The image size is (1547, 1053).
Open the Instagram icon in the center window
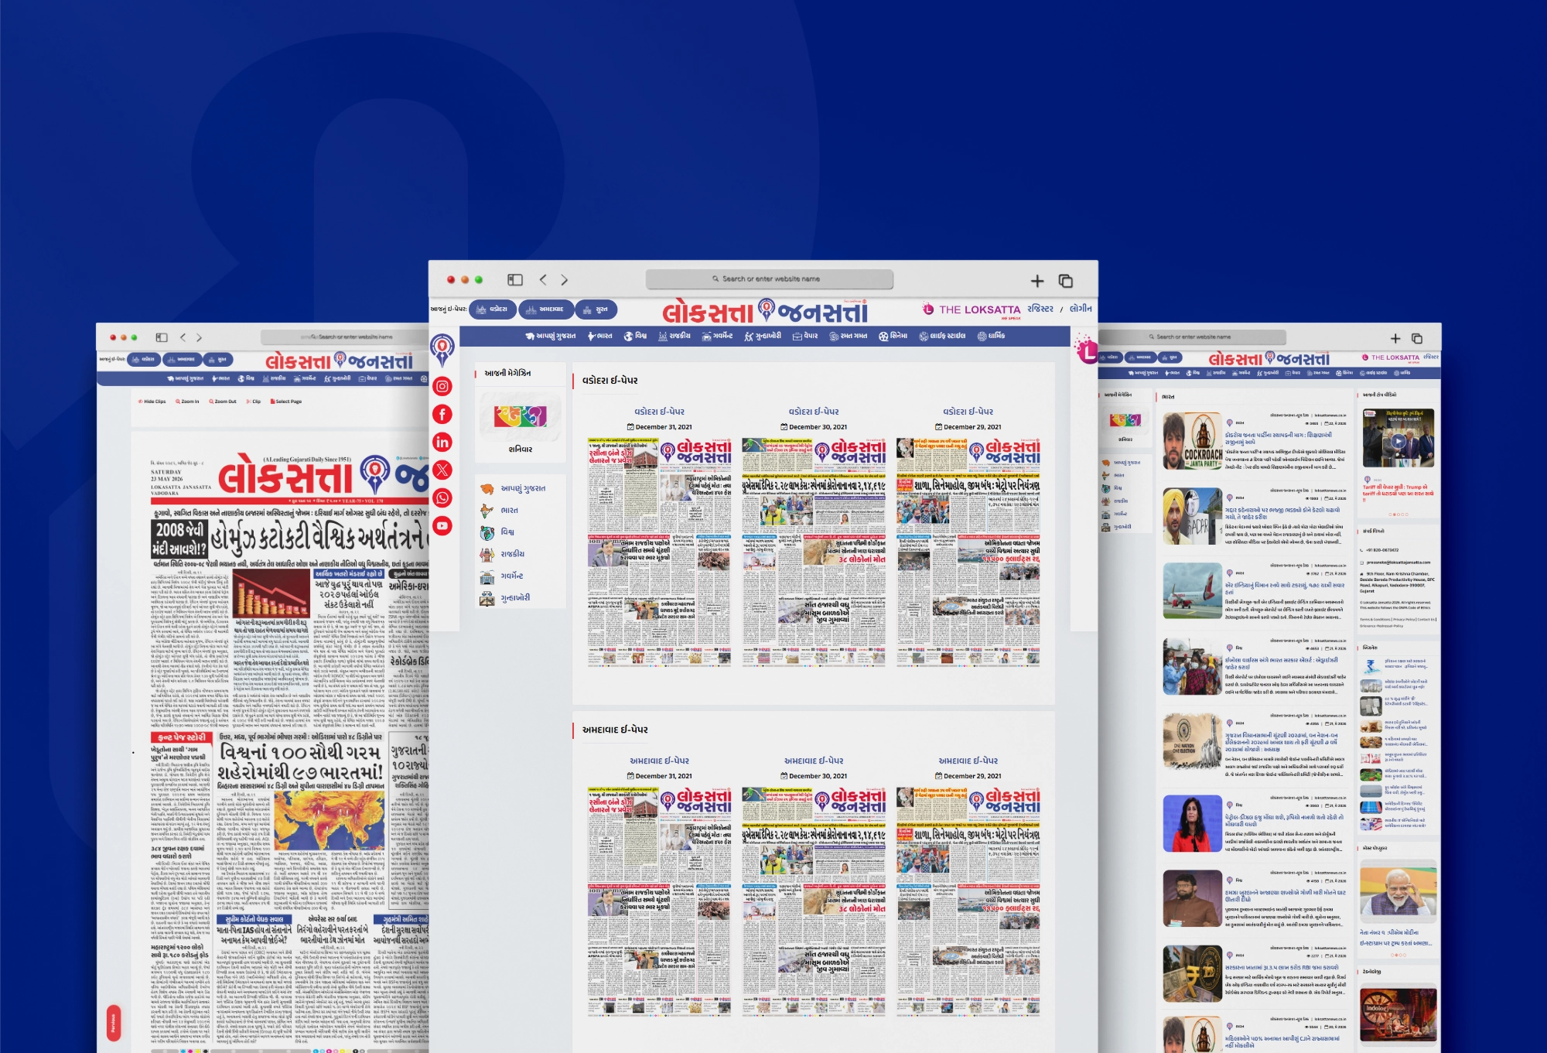pyautogui.click(x=442, y=386)
